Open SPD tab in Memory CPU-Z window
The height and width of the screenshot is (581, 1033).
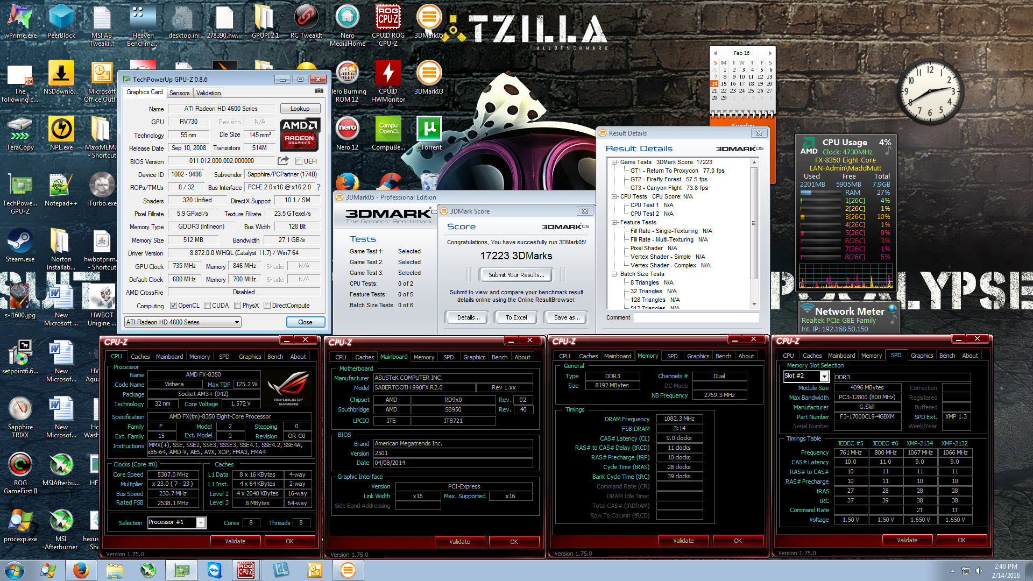coord(673,356)
